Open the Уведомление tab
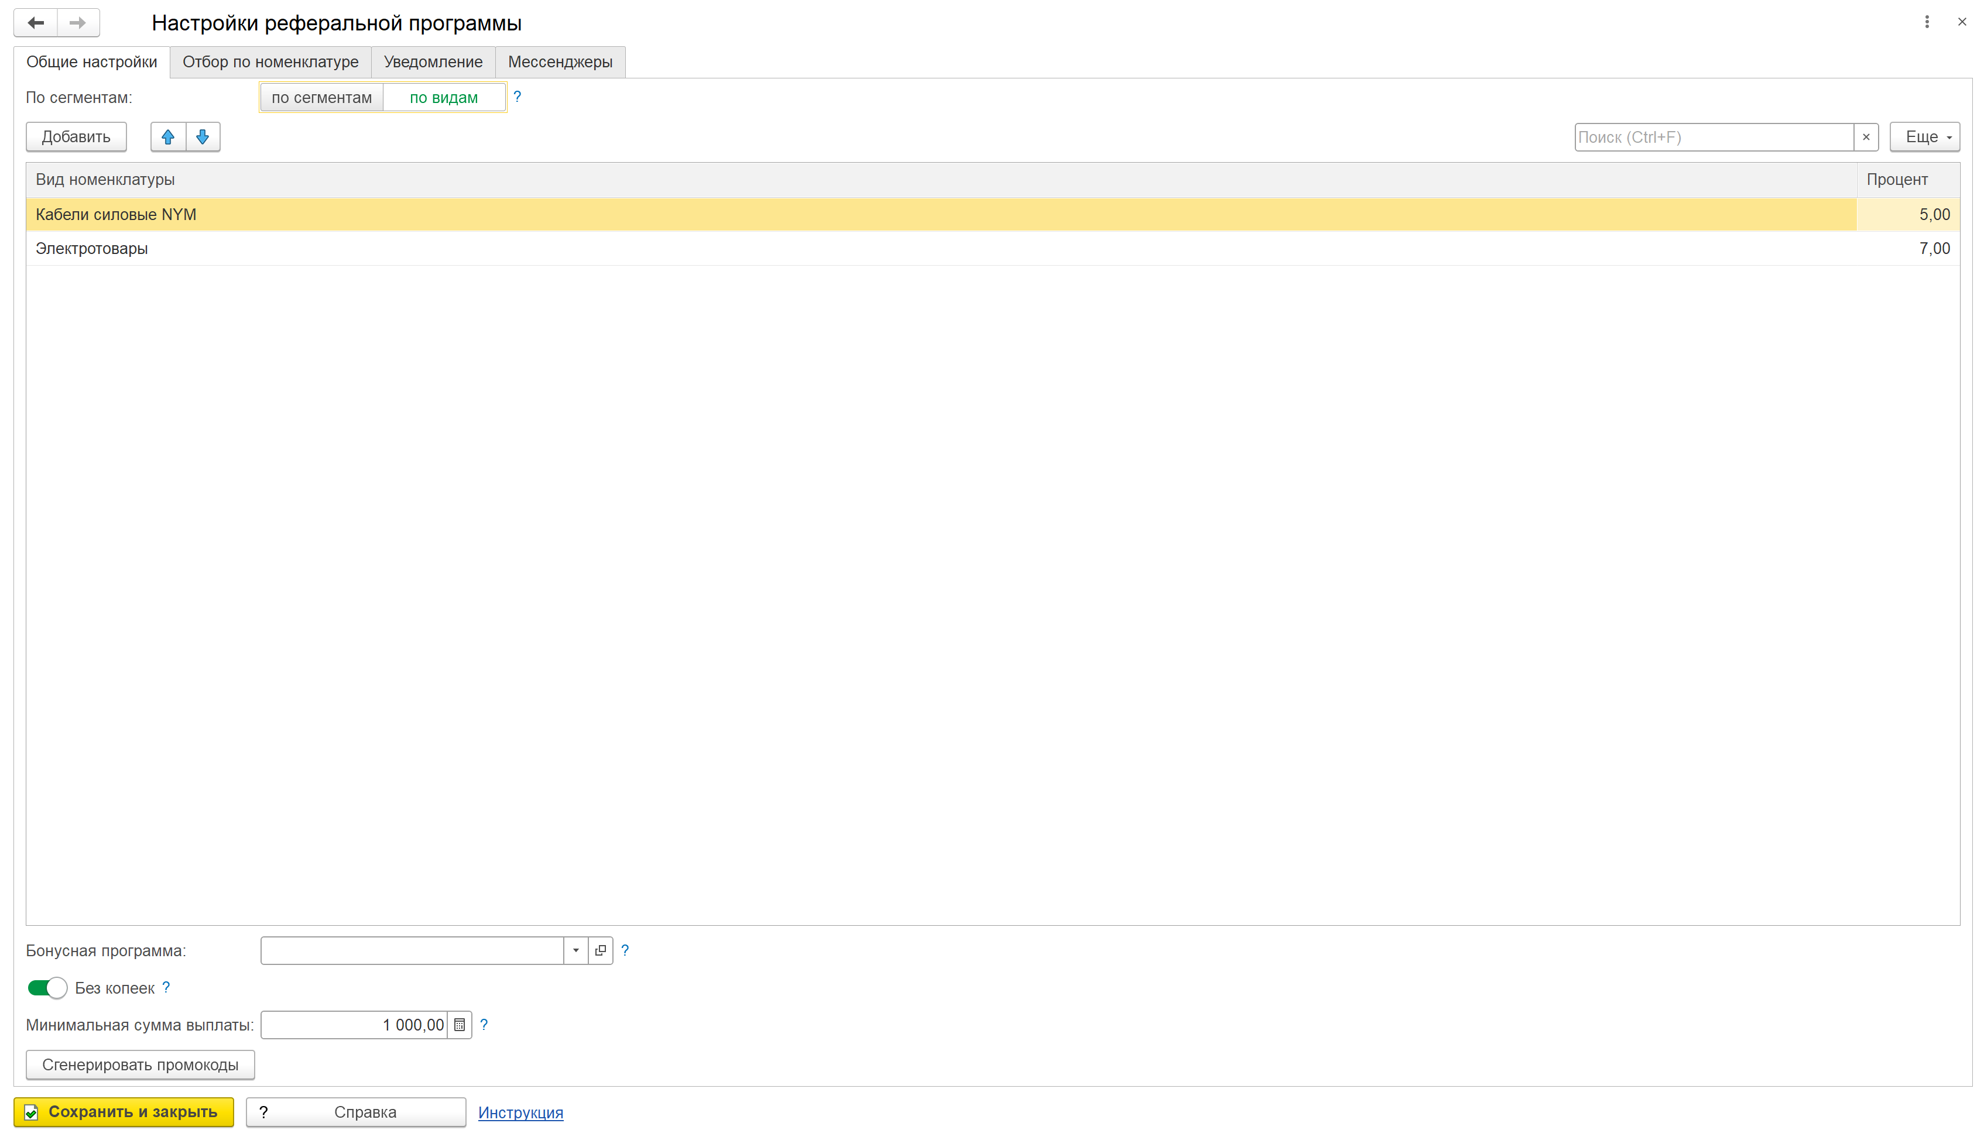Viewport: 1984px width, 1130px height. click(x=433, y=62)
